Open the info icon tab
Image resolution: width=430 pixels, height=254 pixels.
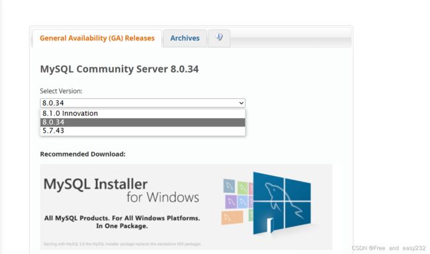[219, 38]
